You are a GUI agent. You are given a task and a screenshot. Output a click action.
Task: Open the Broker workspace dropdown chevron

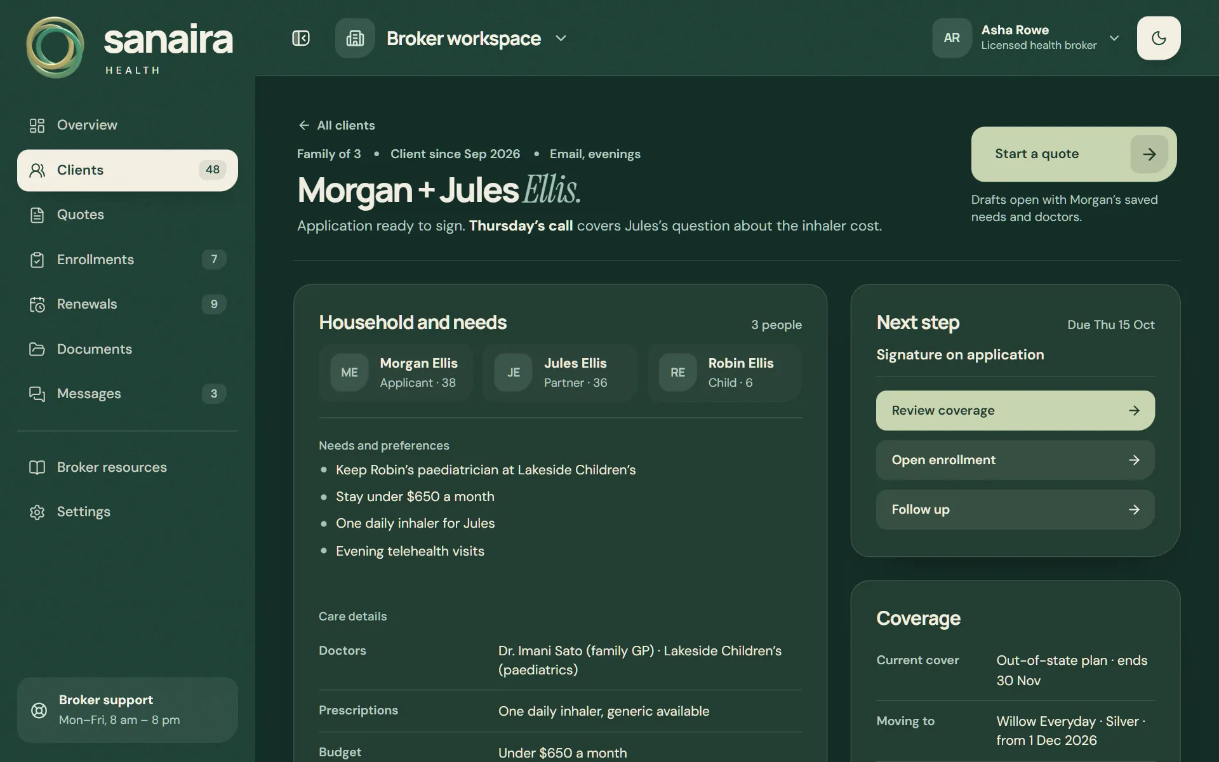pos(561,38)
